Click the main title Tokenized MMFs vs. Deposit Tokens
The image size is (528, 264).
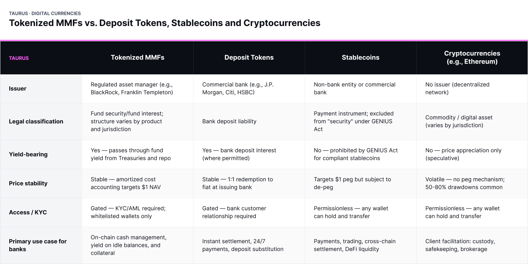164,23
